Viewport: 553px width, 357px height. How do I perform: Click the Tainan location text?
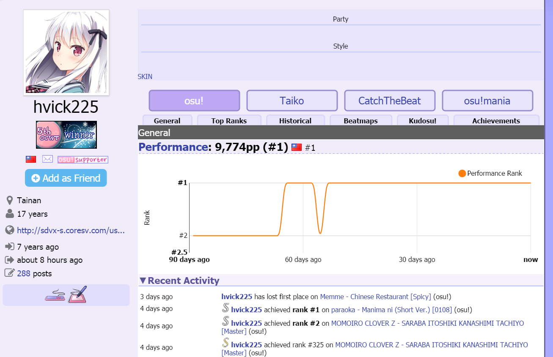coord(29,200)
